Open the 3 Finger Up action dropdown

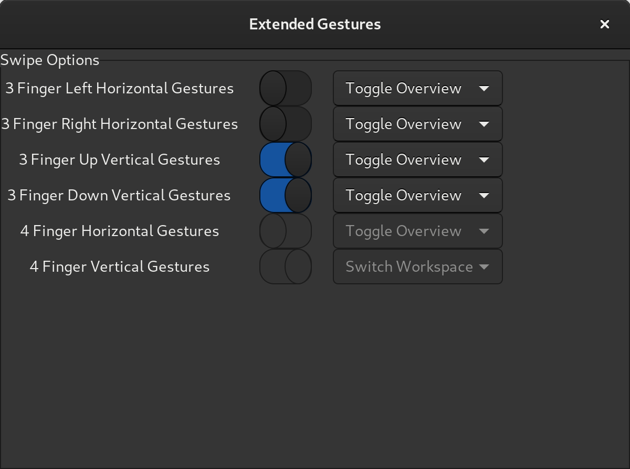click(417, 159)
